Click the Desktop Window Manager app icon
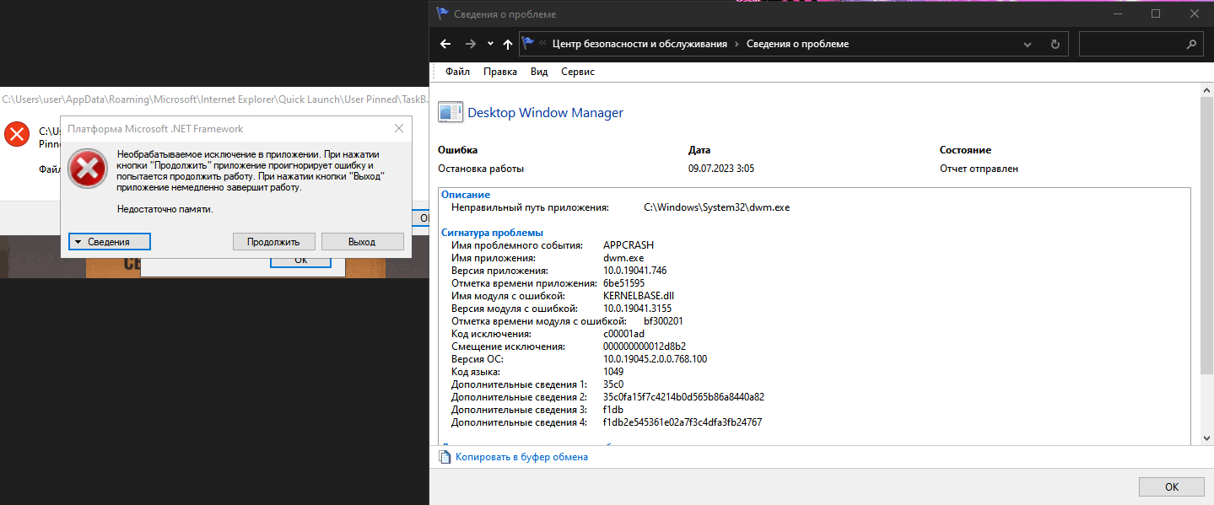This screenshot has width=1214, height=505. pos(451,113)
